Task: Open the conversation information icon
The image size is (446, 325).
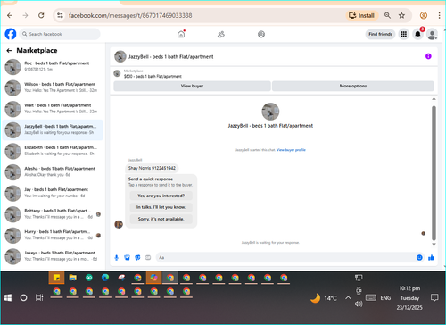Action: pyautogui.click(x=428, y=56)
